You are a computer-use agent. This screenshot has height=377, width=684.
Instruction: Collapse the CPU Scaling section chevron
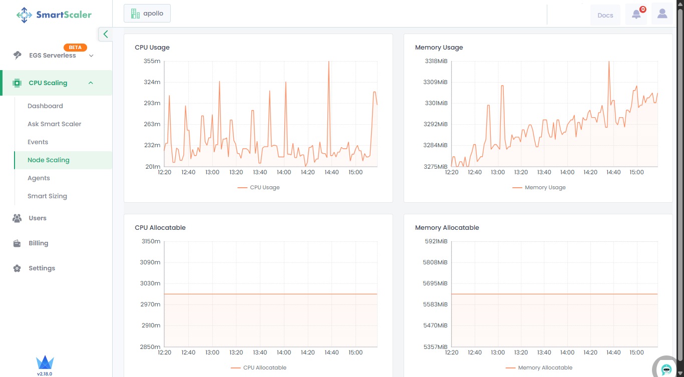point(91,83)
